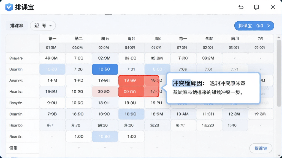Select the Peerare row label
Image resolution: width=282 pixels, height=158 pixels.
[x=16, y=58]
